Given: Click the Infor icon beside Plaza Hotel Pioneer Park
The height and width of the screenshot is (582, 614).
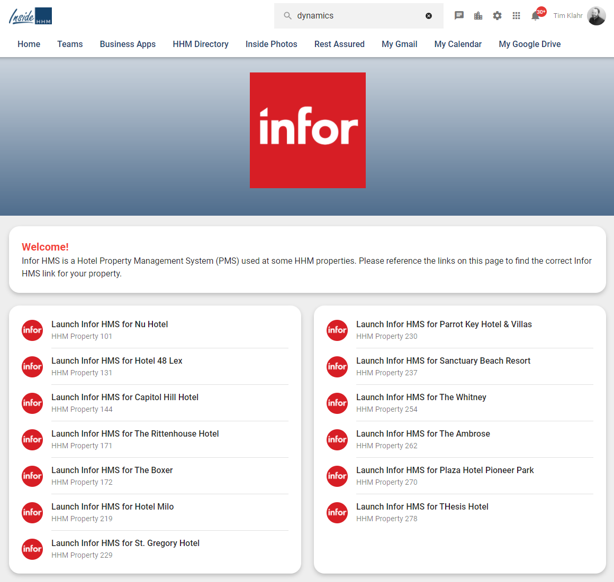Looking at the screenshot, I should click(337, 476).
